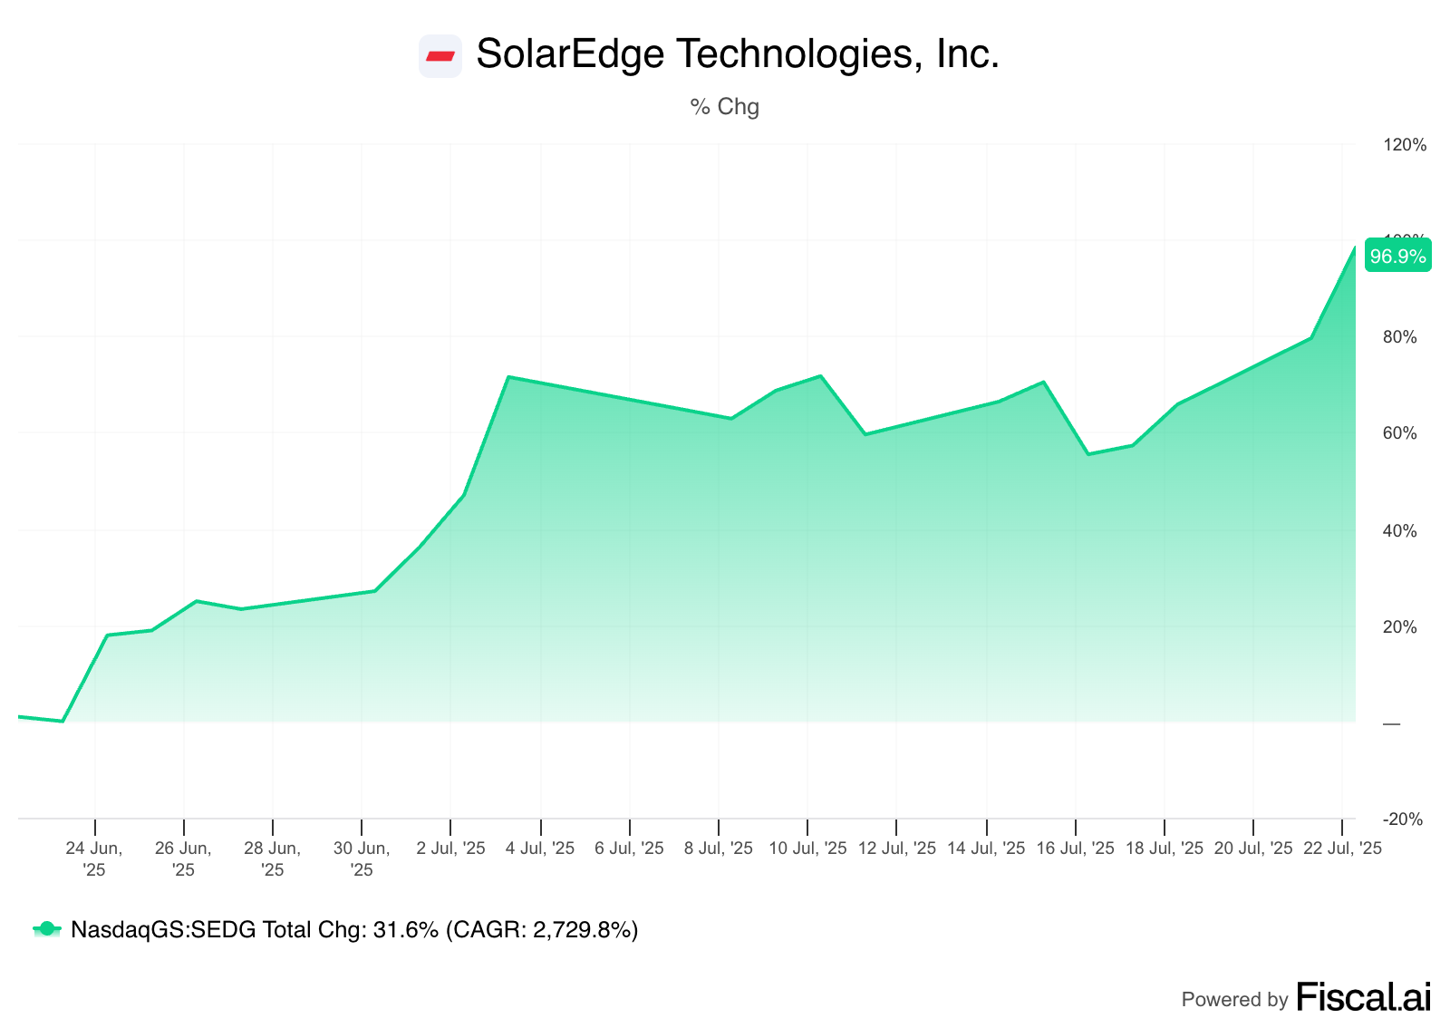Select the 30 Jun, '25 axis label
Image resolution: width=1450 pixels, height=1028 pixels.
pyautogui.click(x=362, y=858)
